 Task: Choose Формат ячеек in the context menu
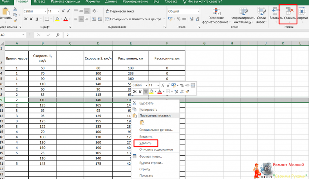[151, 156]
